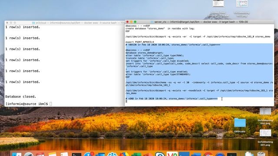The width and height of the screenshot is (278, 156).
Task: Click 'set triggers ... disabled;' line
Action: pyautogui.click(x=157, y=61)
